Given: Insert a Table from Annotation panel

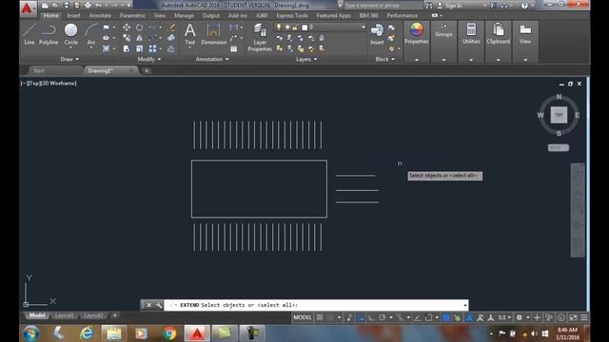Looking at the screenshot, I should click(x=234, y=48).
